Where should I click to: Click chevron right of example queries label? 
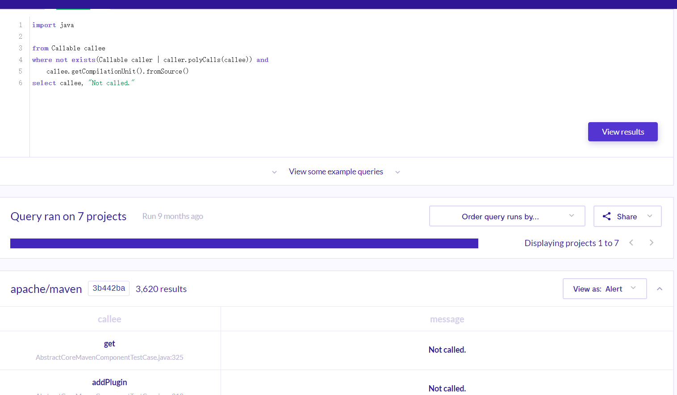(x=397, y=172)
